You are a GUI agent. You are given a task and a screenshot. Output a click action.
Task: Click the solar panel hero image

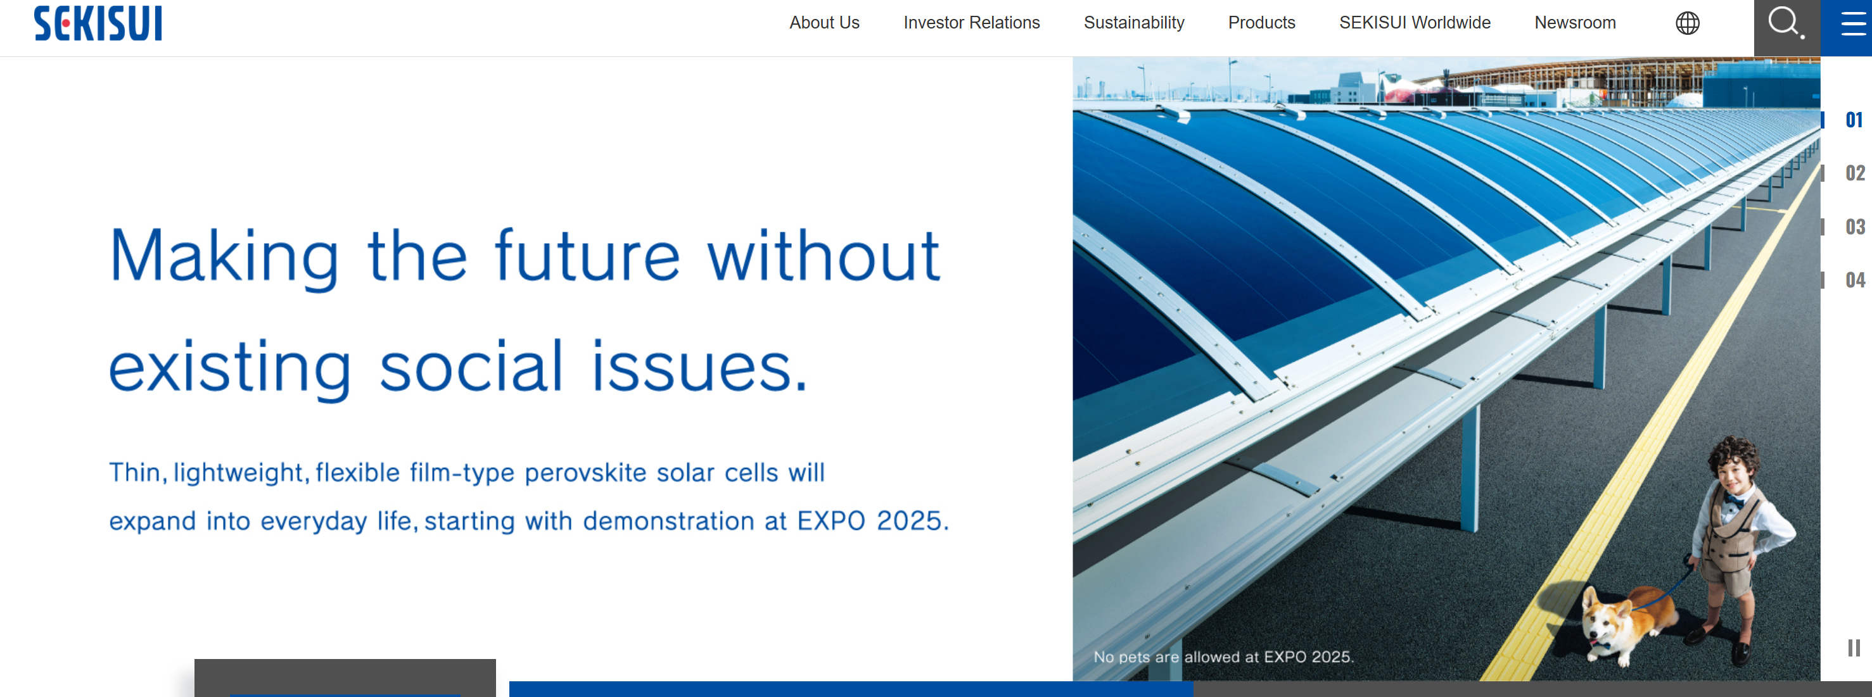coord(1446,369)
